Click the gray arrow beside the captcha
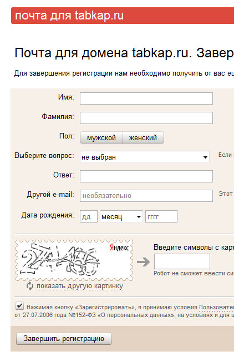Image resolution: width=234 pixels, height=361 pixels. 144,262
